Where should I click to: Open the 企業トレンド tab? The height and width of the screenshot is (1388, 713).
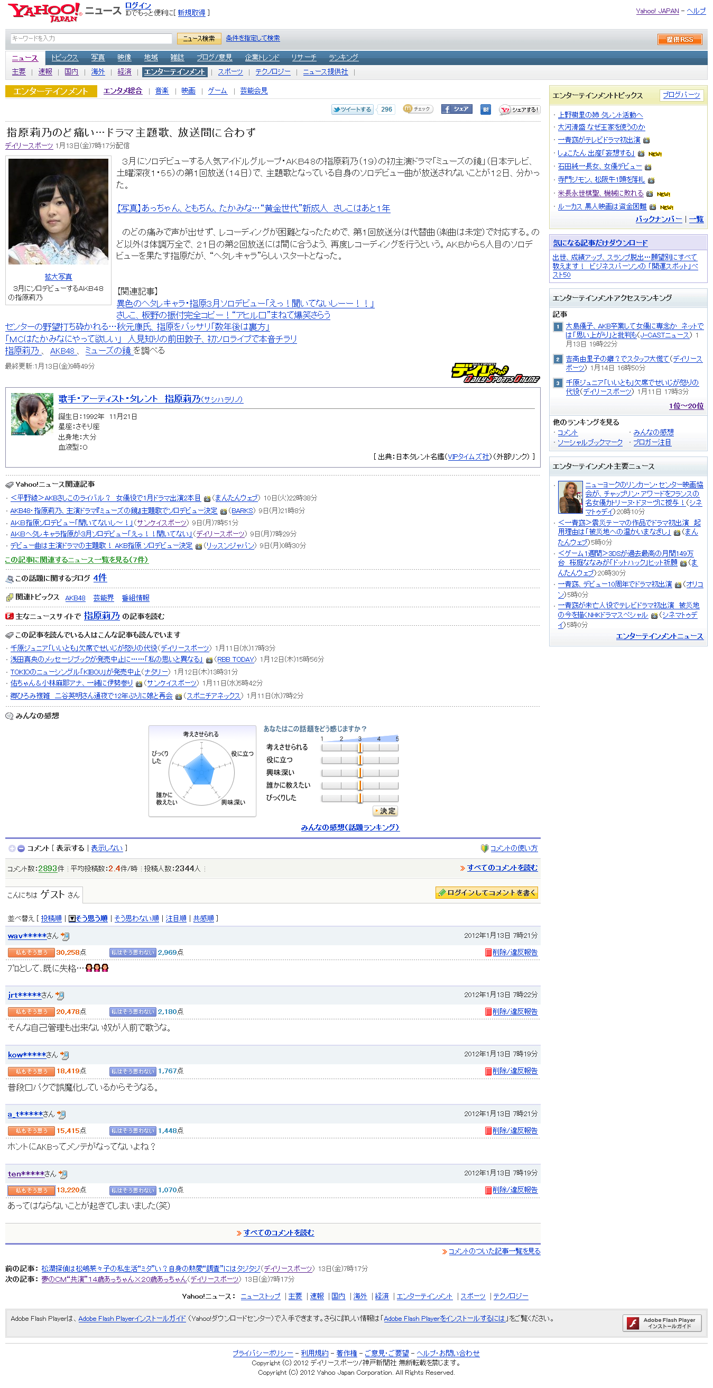click(x=262, y=58)
